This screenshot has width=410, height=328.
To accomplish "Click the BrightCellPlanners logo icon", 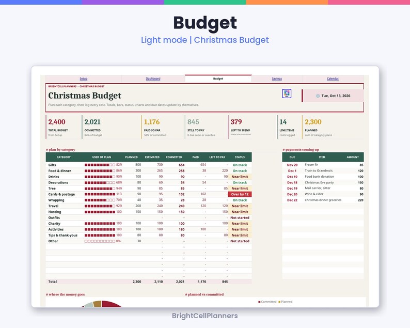I will click(x=287, y=93).
